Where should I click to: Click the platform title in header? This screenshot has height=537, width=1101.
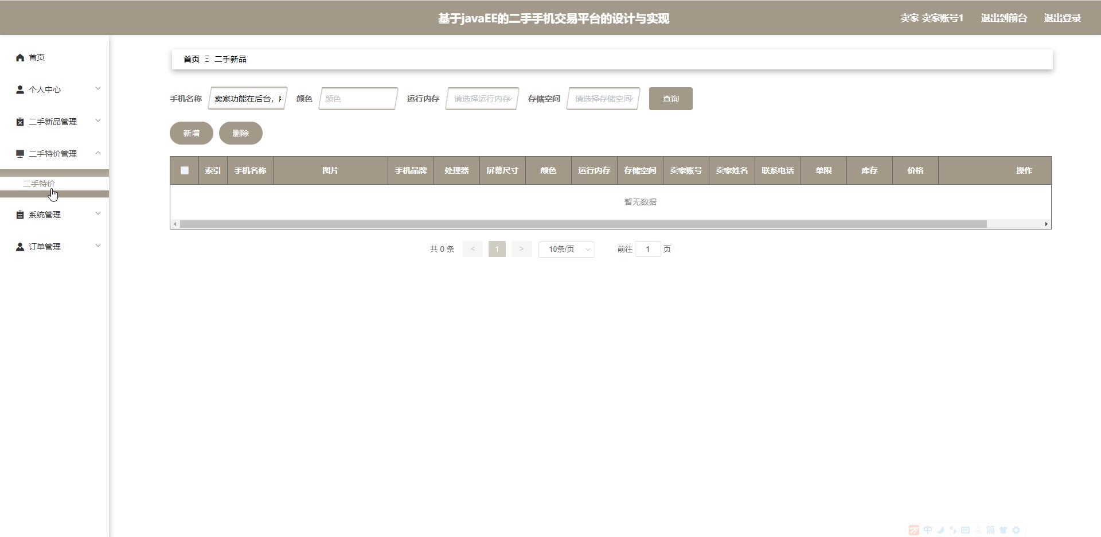(554, 18)
